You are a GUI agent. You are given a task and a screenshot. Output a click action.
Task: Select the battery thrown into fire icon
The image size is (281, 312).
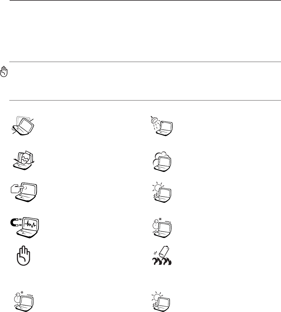pos(162,255)
